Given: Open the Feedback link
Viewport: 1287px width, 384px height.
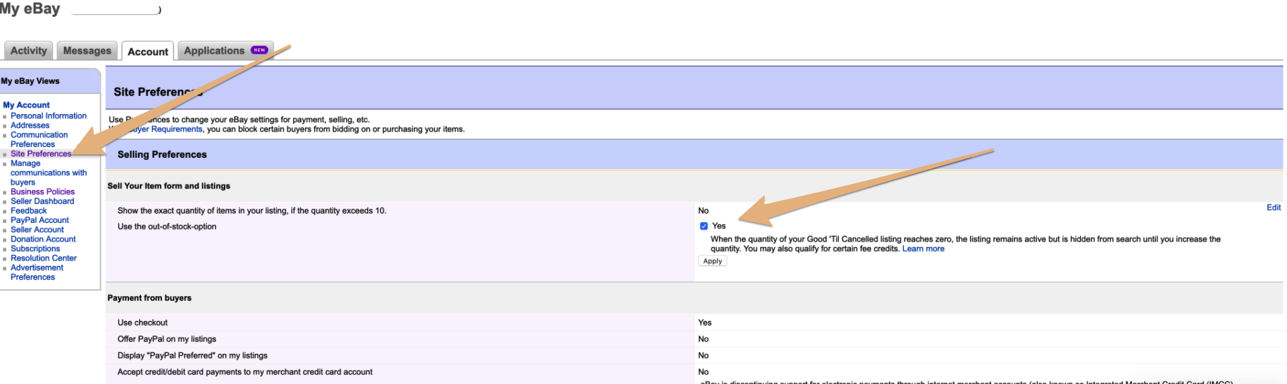Looking at the screenshot, I should pos(28,210).
